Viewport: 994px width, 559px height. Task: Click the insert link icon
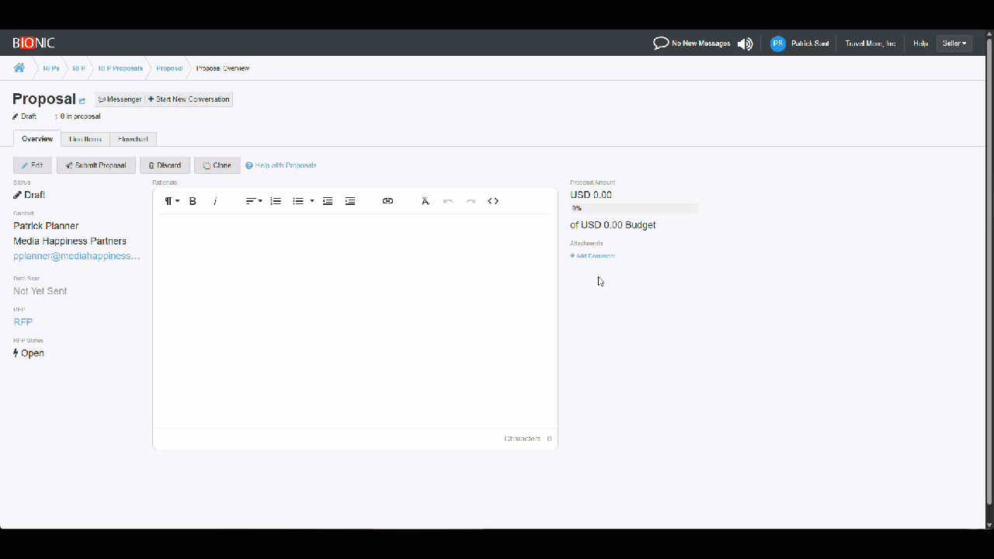pyautogui.click(x=388, y=201)
